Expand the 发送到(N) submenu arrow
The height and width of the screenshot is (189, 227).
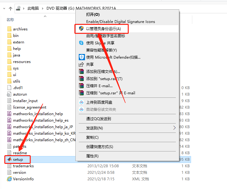174,128
